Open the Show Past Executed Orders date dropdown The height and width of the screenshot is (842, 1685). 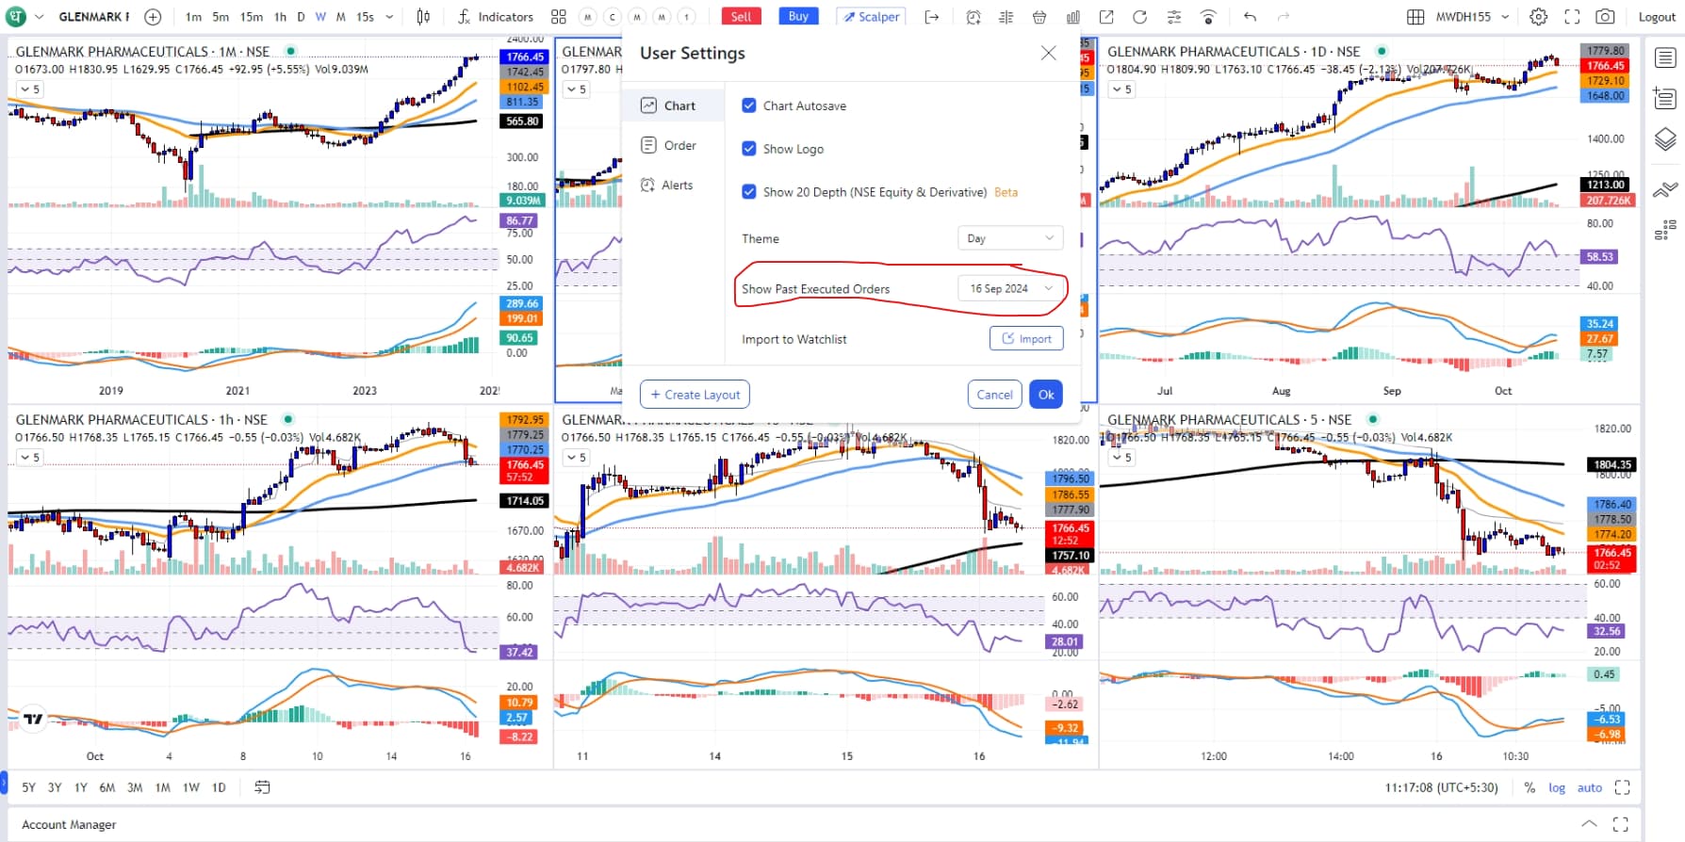tap(1010, 288)
